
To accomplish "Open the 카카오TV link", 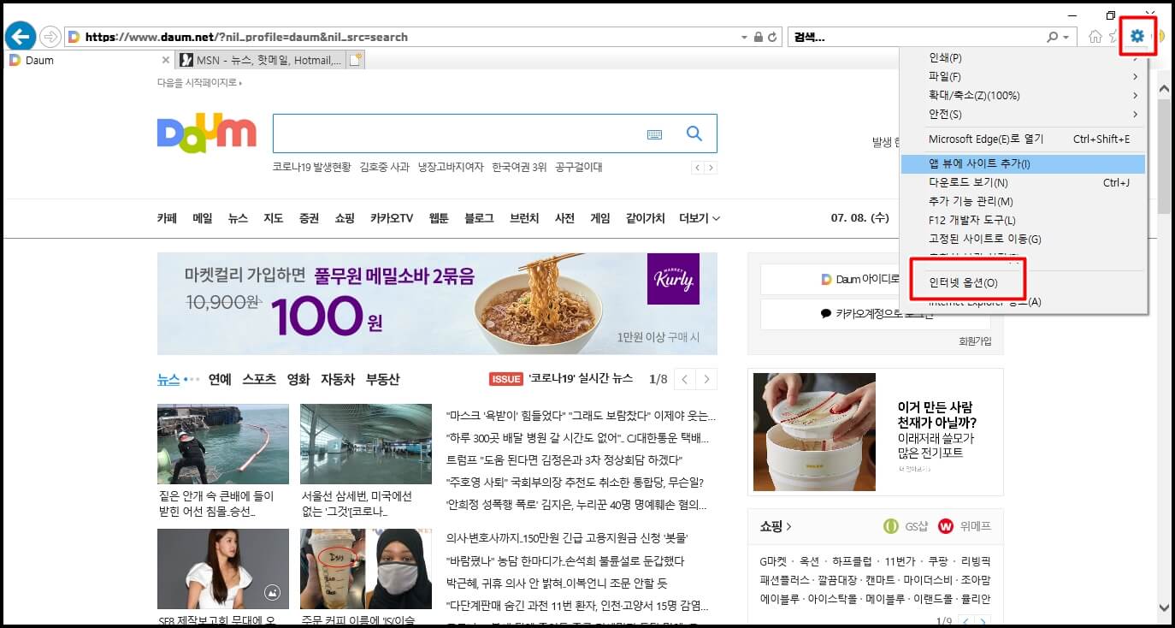I will (392, 218).
